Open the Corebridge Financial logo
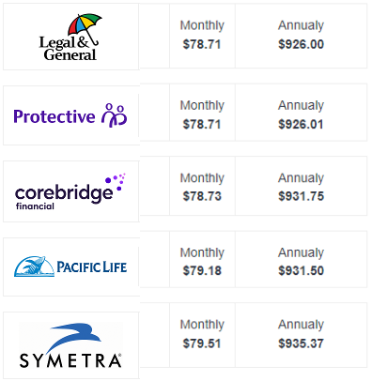The height and width of the screenshot is (381, 372). click(70, 191)
